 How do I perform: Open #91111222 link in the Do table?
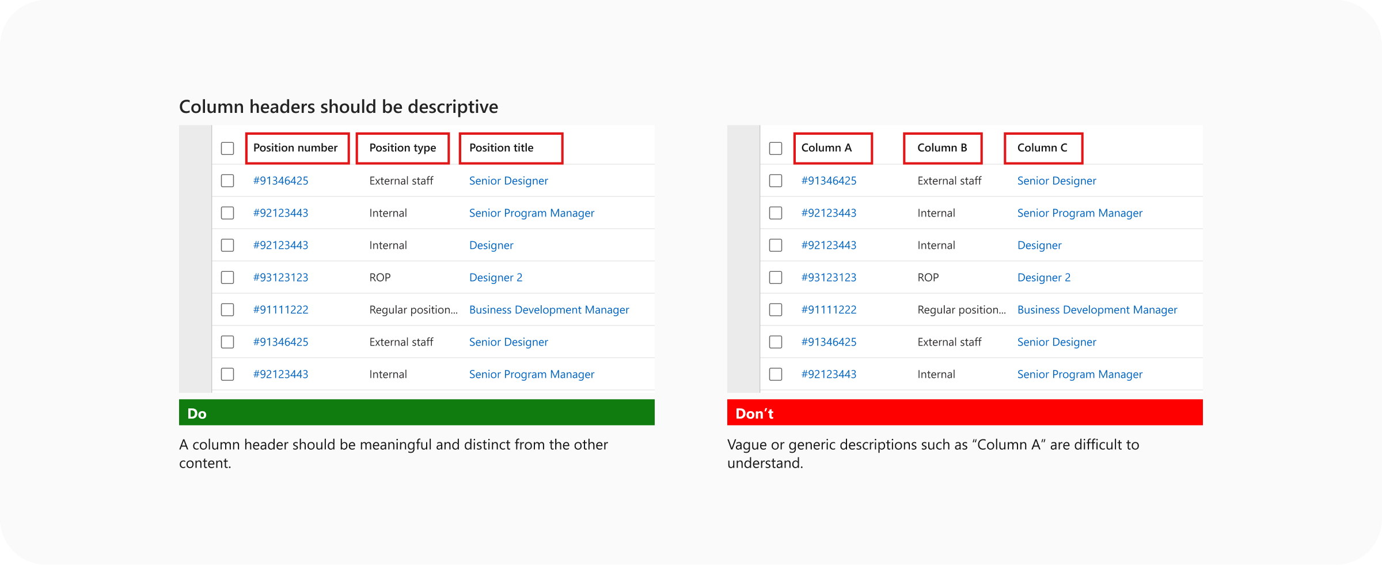[281, 310]
